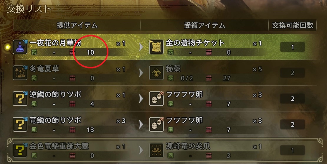Click the 受領アイテム column header
This screenshot has height=164, width=327.
(x=204, y=25)
